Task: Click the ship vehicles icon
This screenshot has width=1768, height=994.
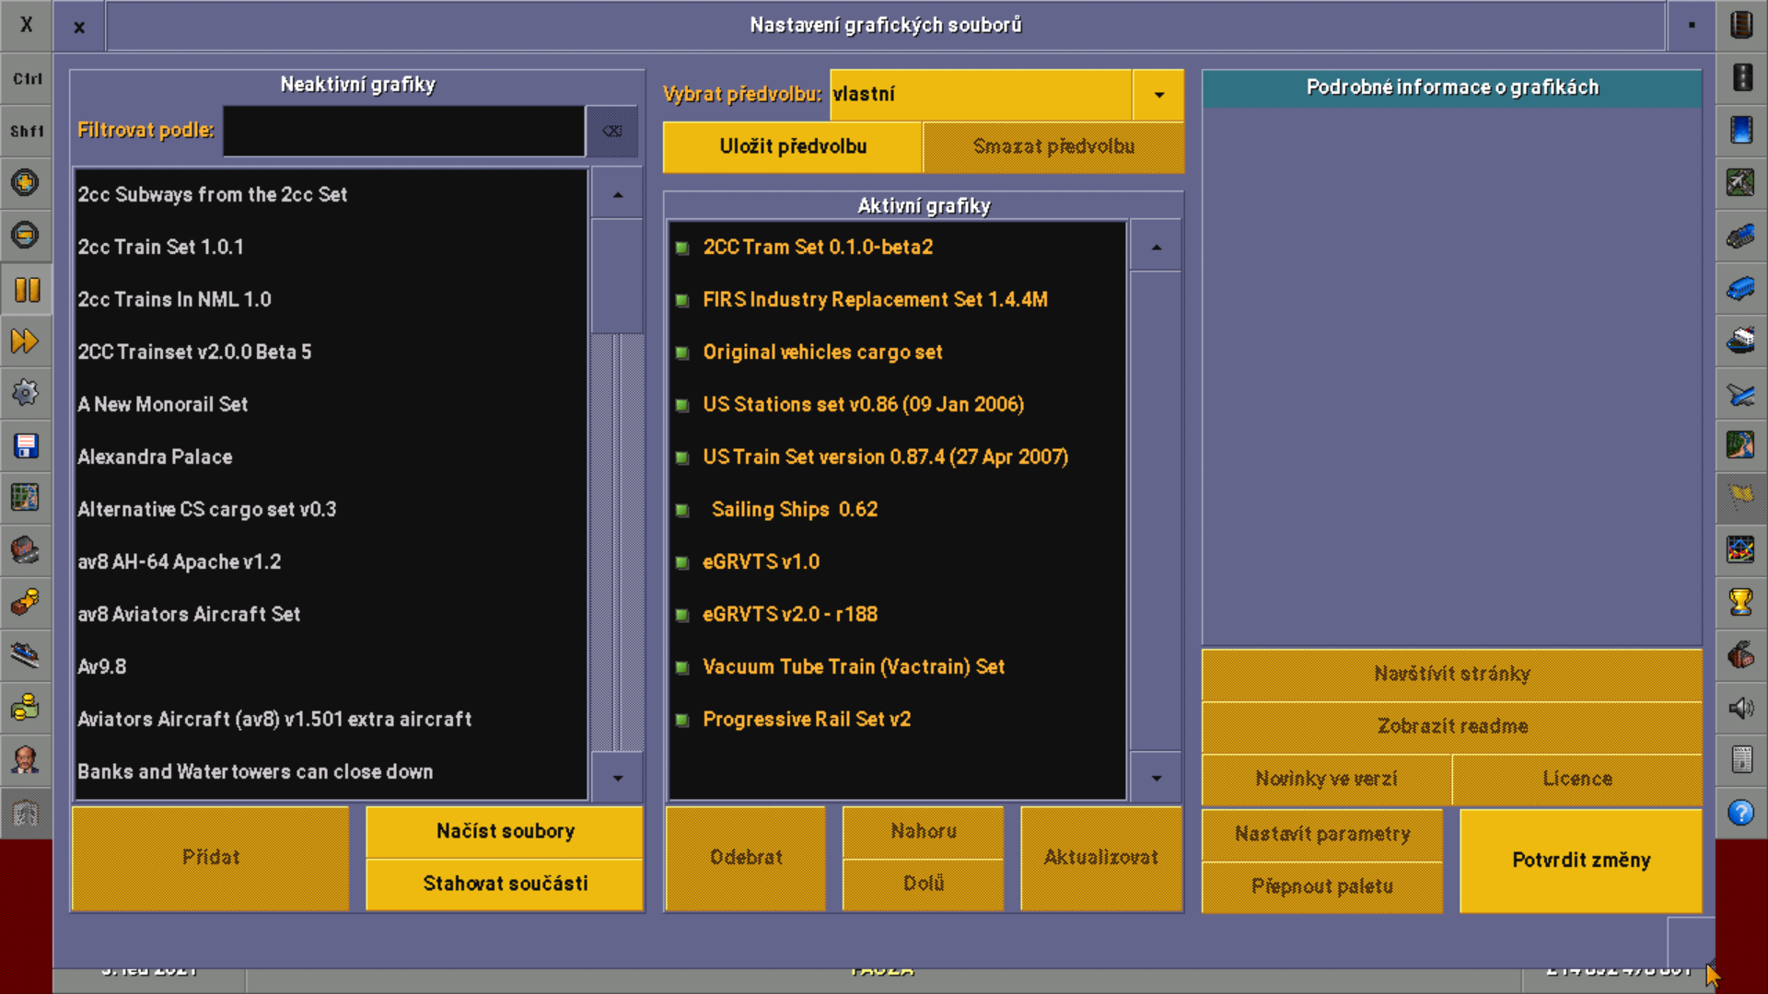Action: pos(1740,341)
